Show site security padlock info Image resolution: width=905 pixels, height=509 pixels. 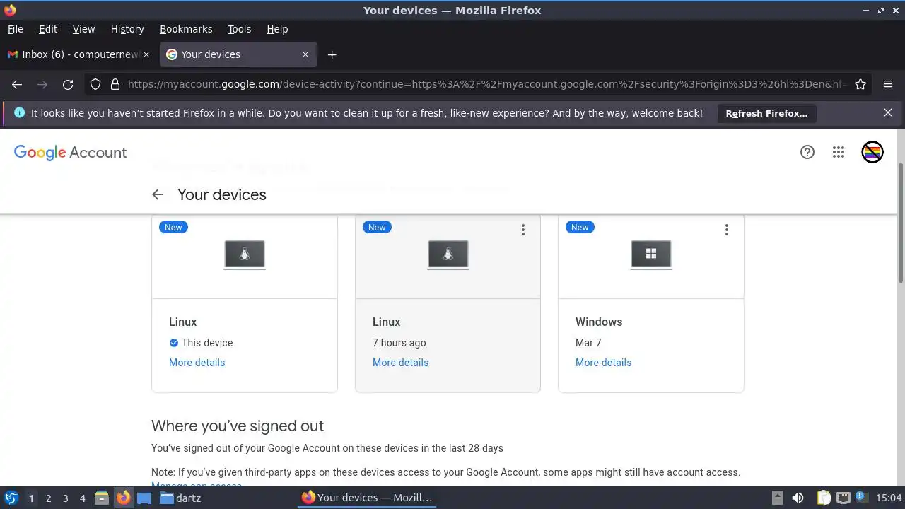[115, 84]
